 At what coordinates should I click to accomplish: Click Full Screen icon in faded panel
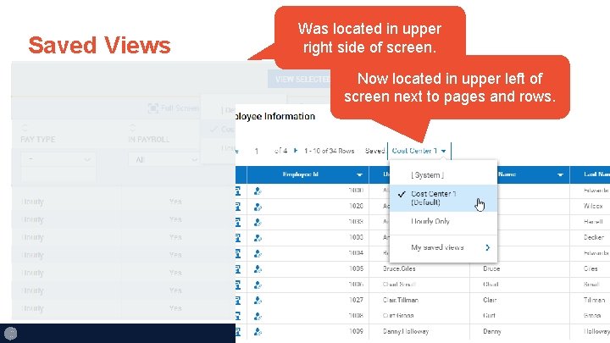152,108
